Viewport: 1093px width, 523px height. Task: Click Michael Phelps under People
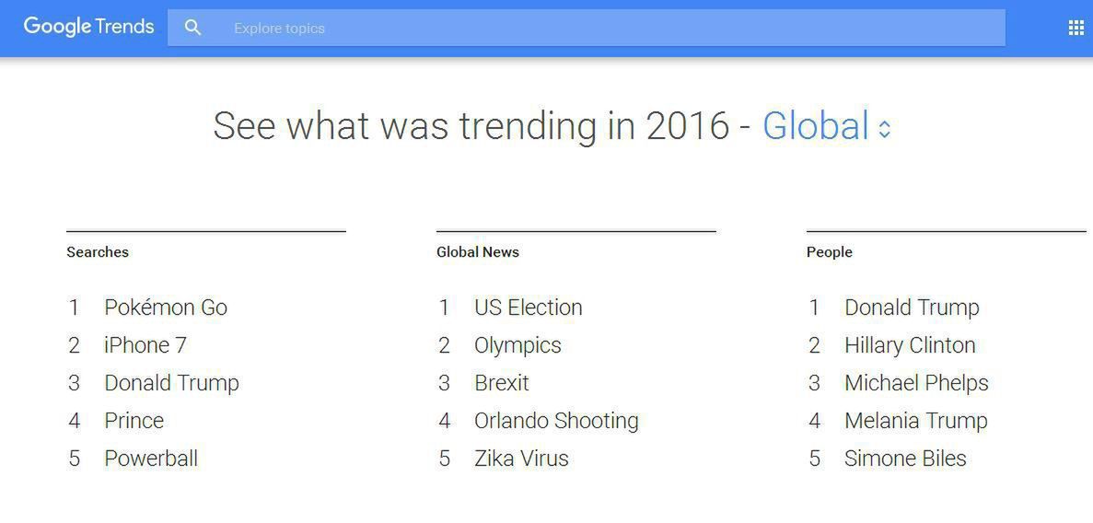coord(916,383)
